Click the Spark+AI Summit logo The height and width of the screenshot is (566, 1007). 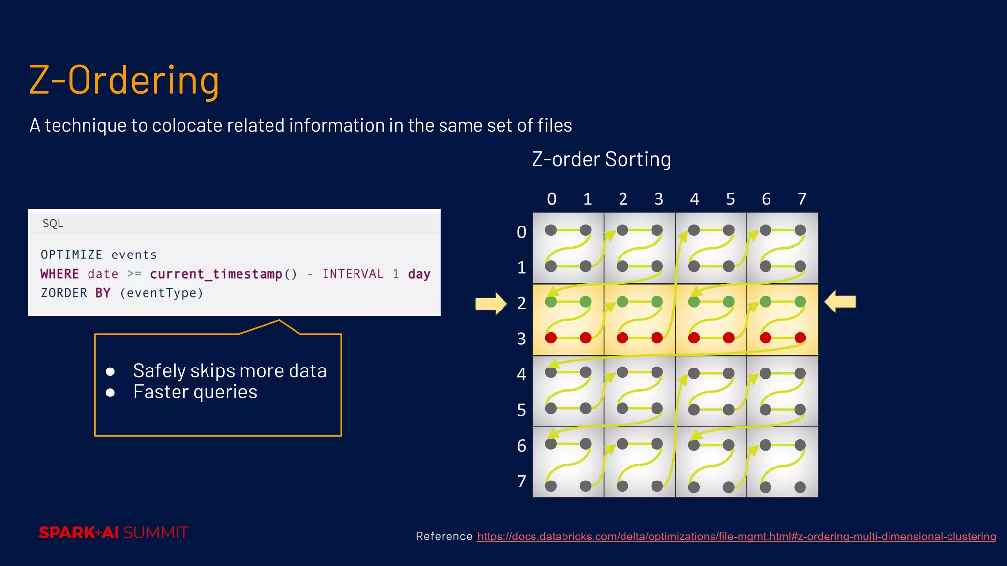(114, 533)
